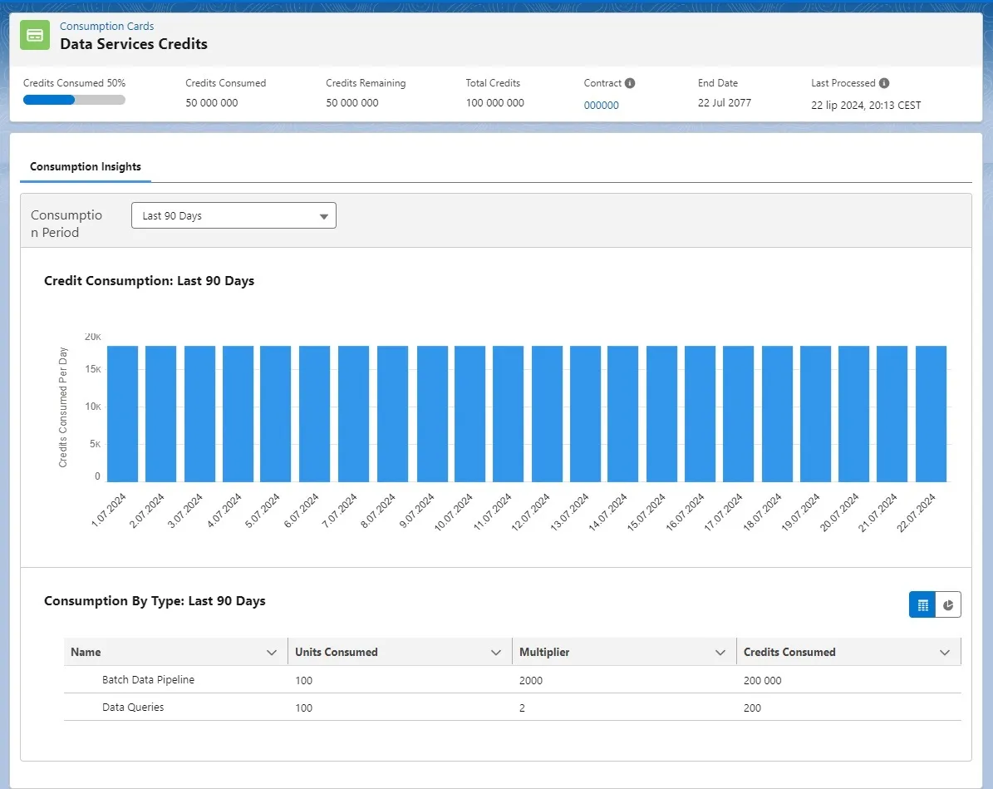Switch to the Consumption Insights tab
Viewport: 993px width, 789px height.
click(85, 166)
